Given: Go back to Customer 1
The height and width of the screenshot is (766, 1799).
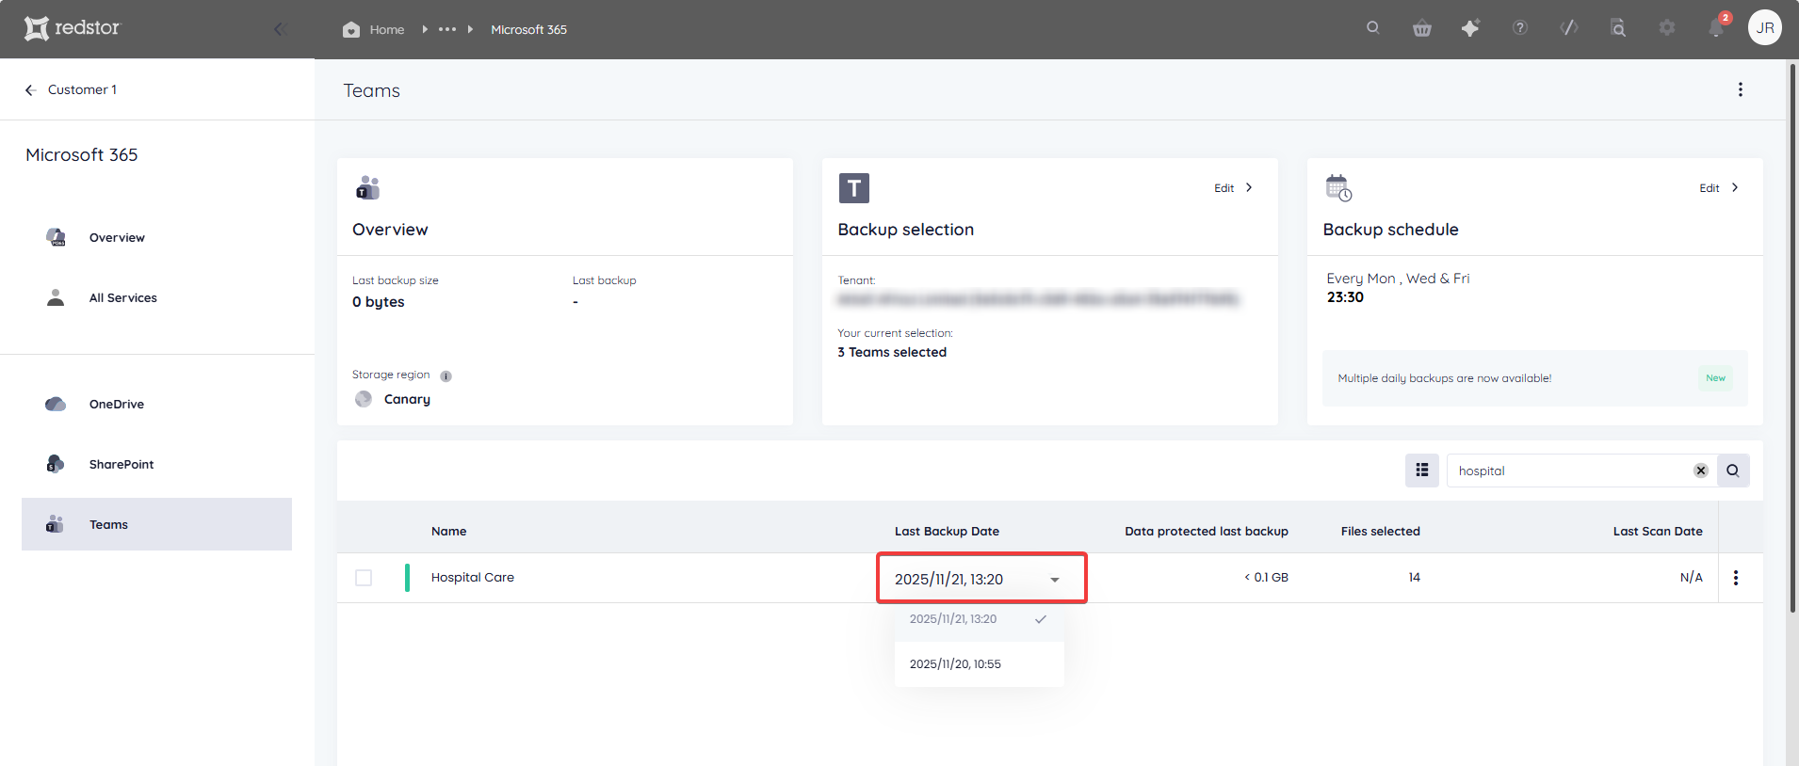Looking at the screenshot, I should tap(71, 89).
